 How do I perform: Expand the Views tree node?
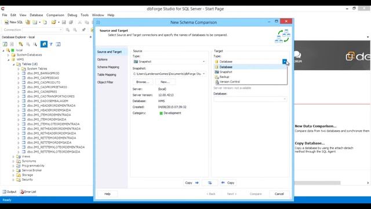point(13,156)
